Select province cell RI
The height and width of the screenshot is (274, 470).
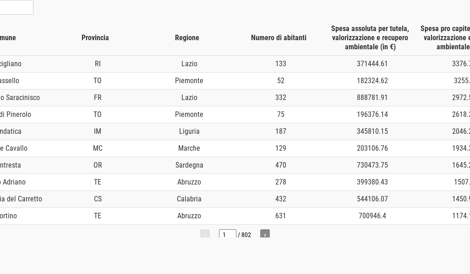coord(98,64)
